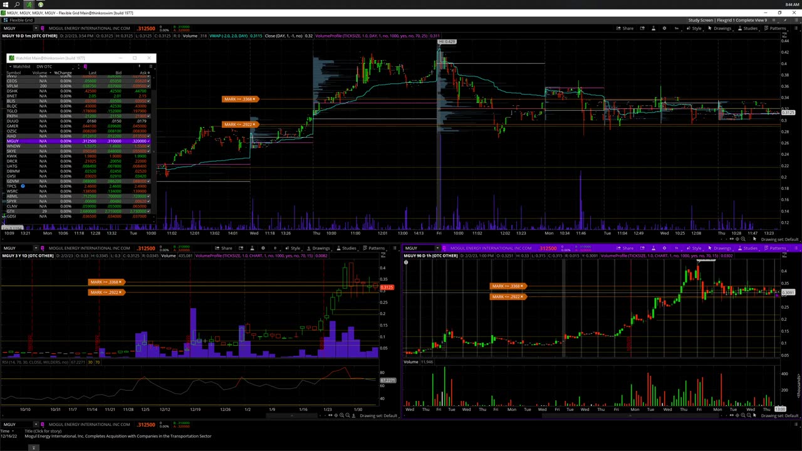
Task: Open the Flask icon in top chart toolbar
Action: point(654,28)
